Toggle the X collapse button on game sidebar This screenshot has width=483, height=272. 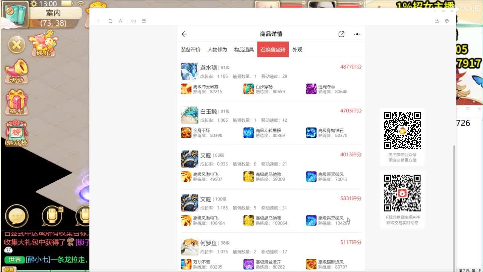pos(16,45)
